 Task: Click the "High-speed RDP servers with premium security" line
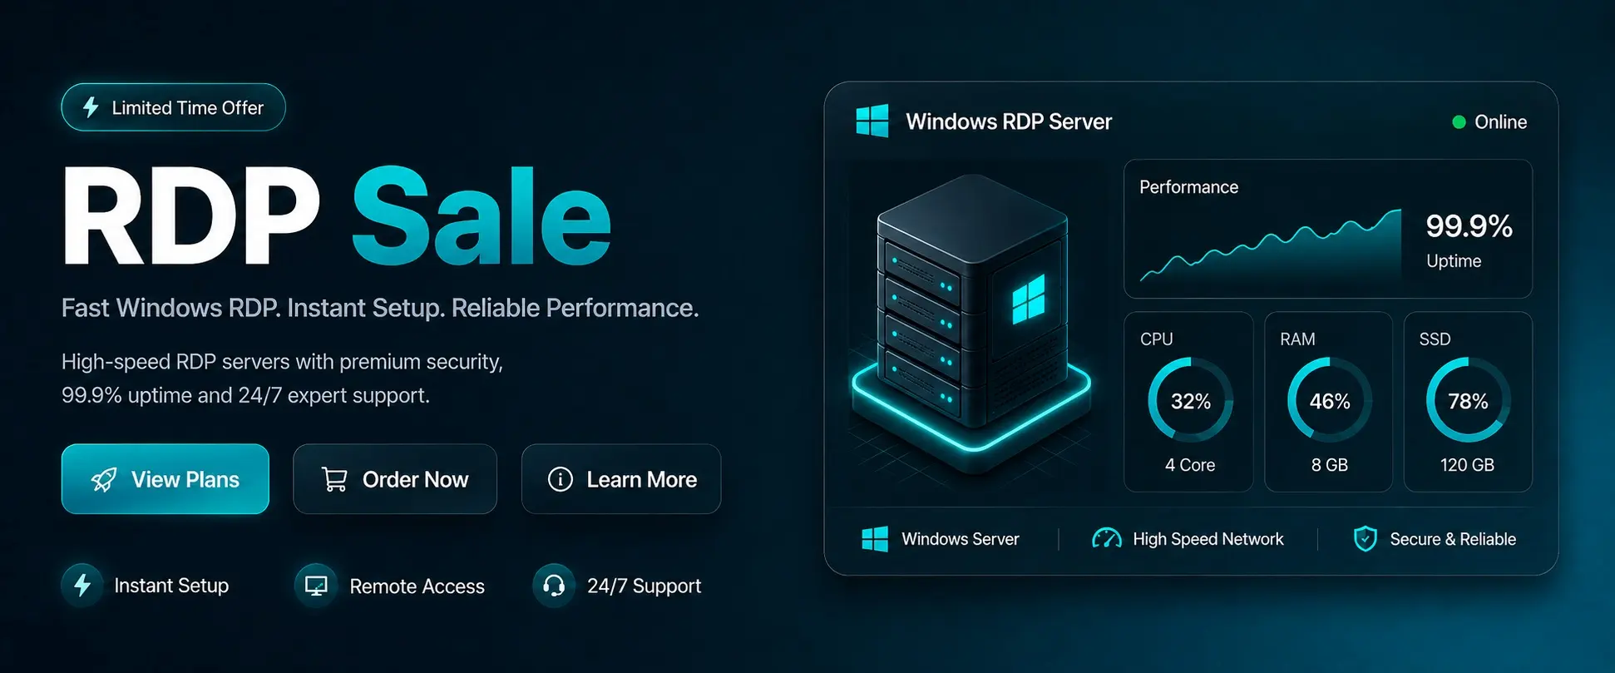[282, 362]
